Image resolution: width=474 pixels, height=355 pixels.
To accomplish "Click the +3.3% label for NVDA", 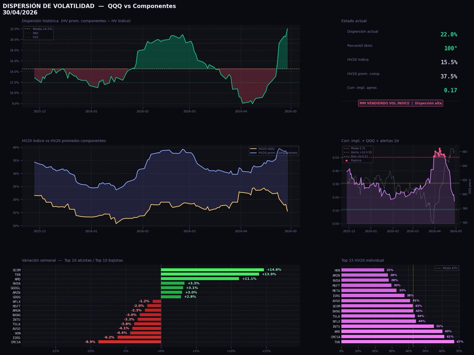I will [x=194, y=283].
